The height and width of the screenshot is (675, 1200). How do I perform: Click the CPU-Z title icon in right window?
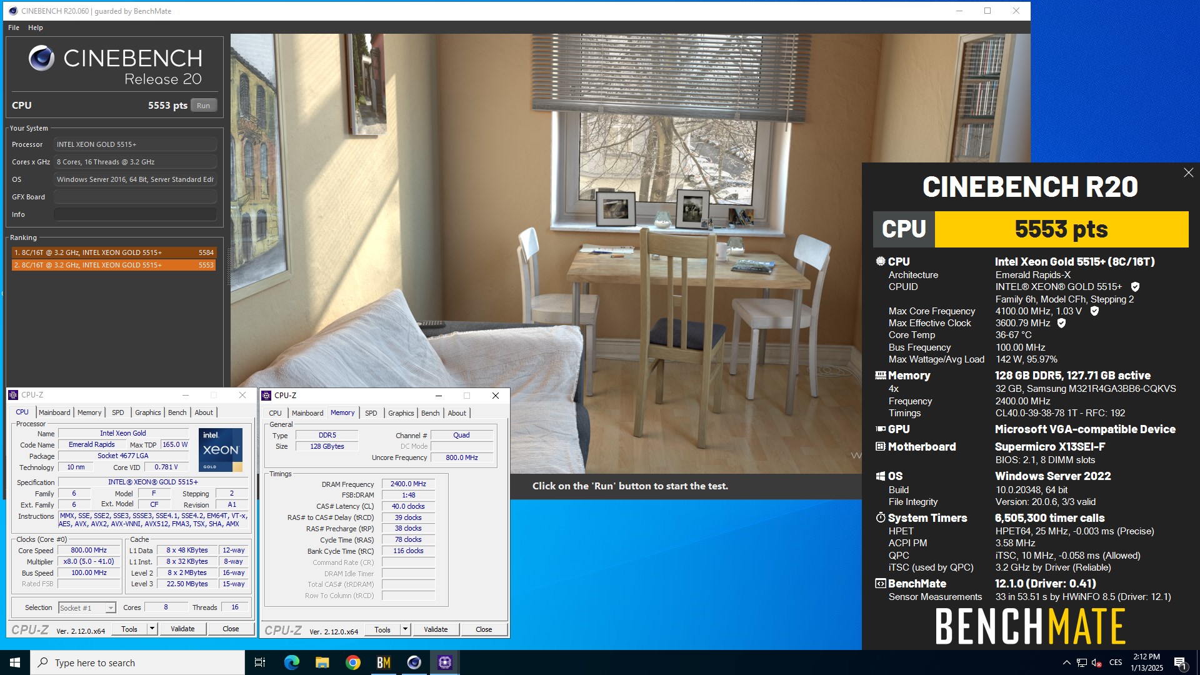[267, 396]
